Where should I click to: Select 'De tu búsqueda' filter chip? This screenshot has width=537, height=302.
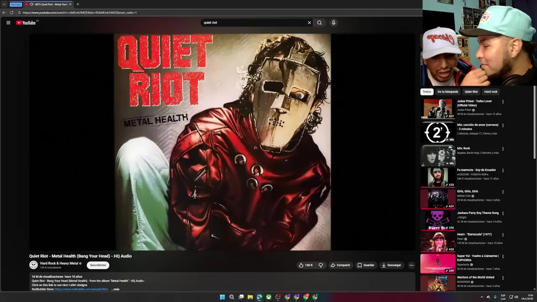tap(448, 92)
